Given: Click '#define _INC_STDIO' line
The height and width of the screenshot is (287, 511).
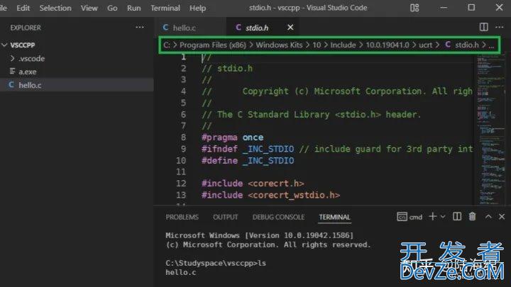Looking at the screenshot, I should (248, 160).
